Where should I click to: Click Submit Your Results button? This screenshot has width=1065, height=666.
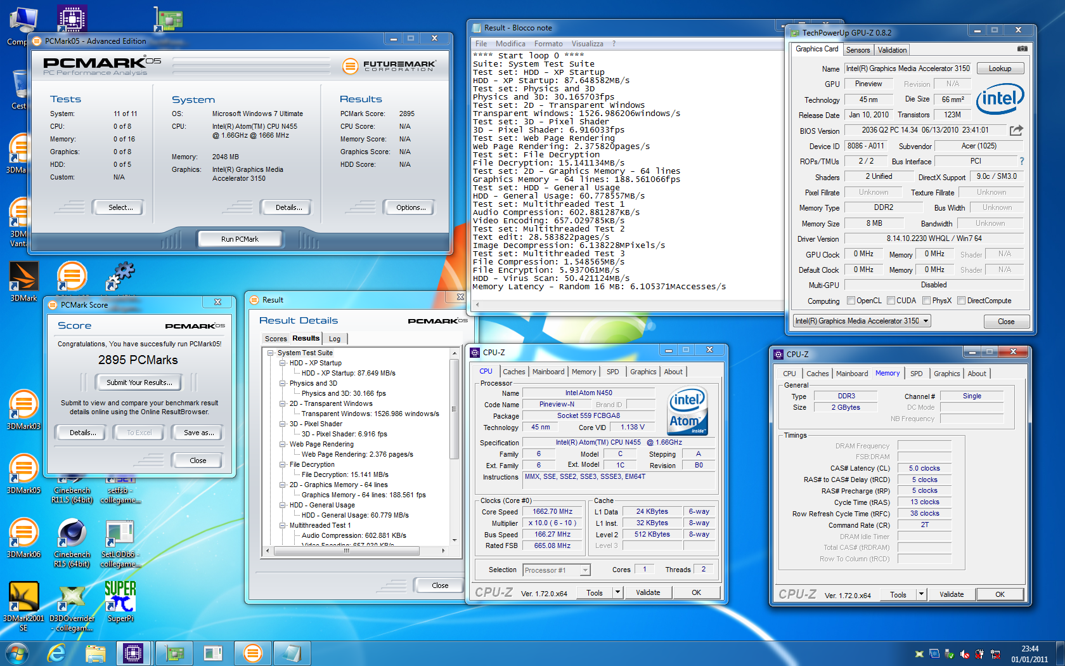coord(139,382)
